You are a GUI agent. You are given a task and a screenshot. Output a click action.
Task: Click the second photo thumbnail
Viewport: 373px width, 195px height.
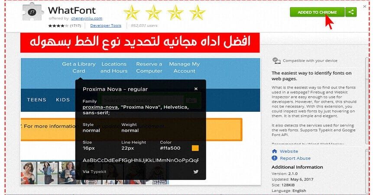47,173
